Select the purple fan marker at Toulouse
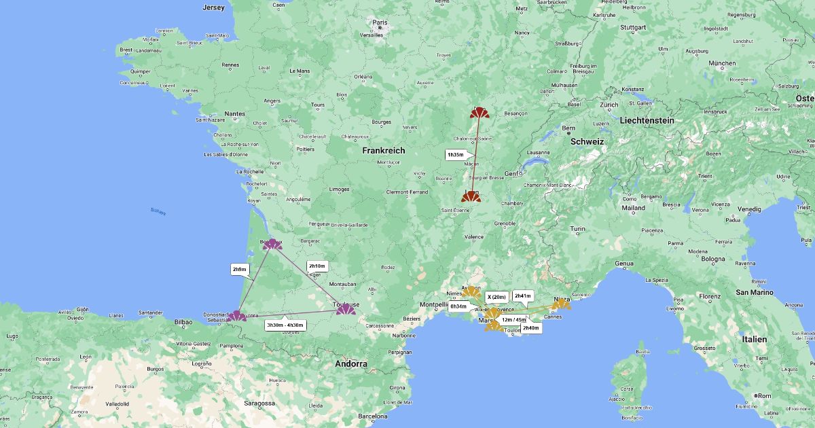 [346, 310]
